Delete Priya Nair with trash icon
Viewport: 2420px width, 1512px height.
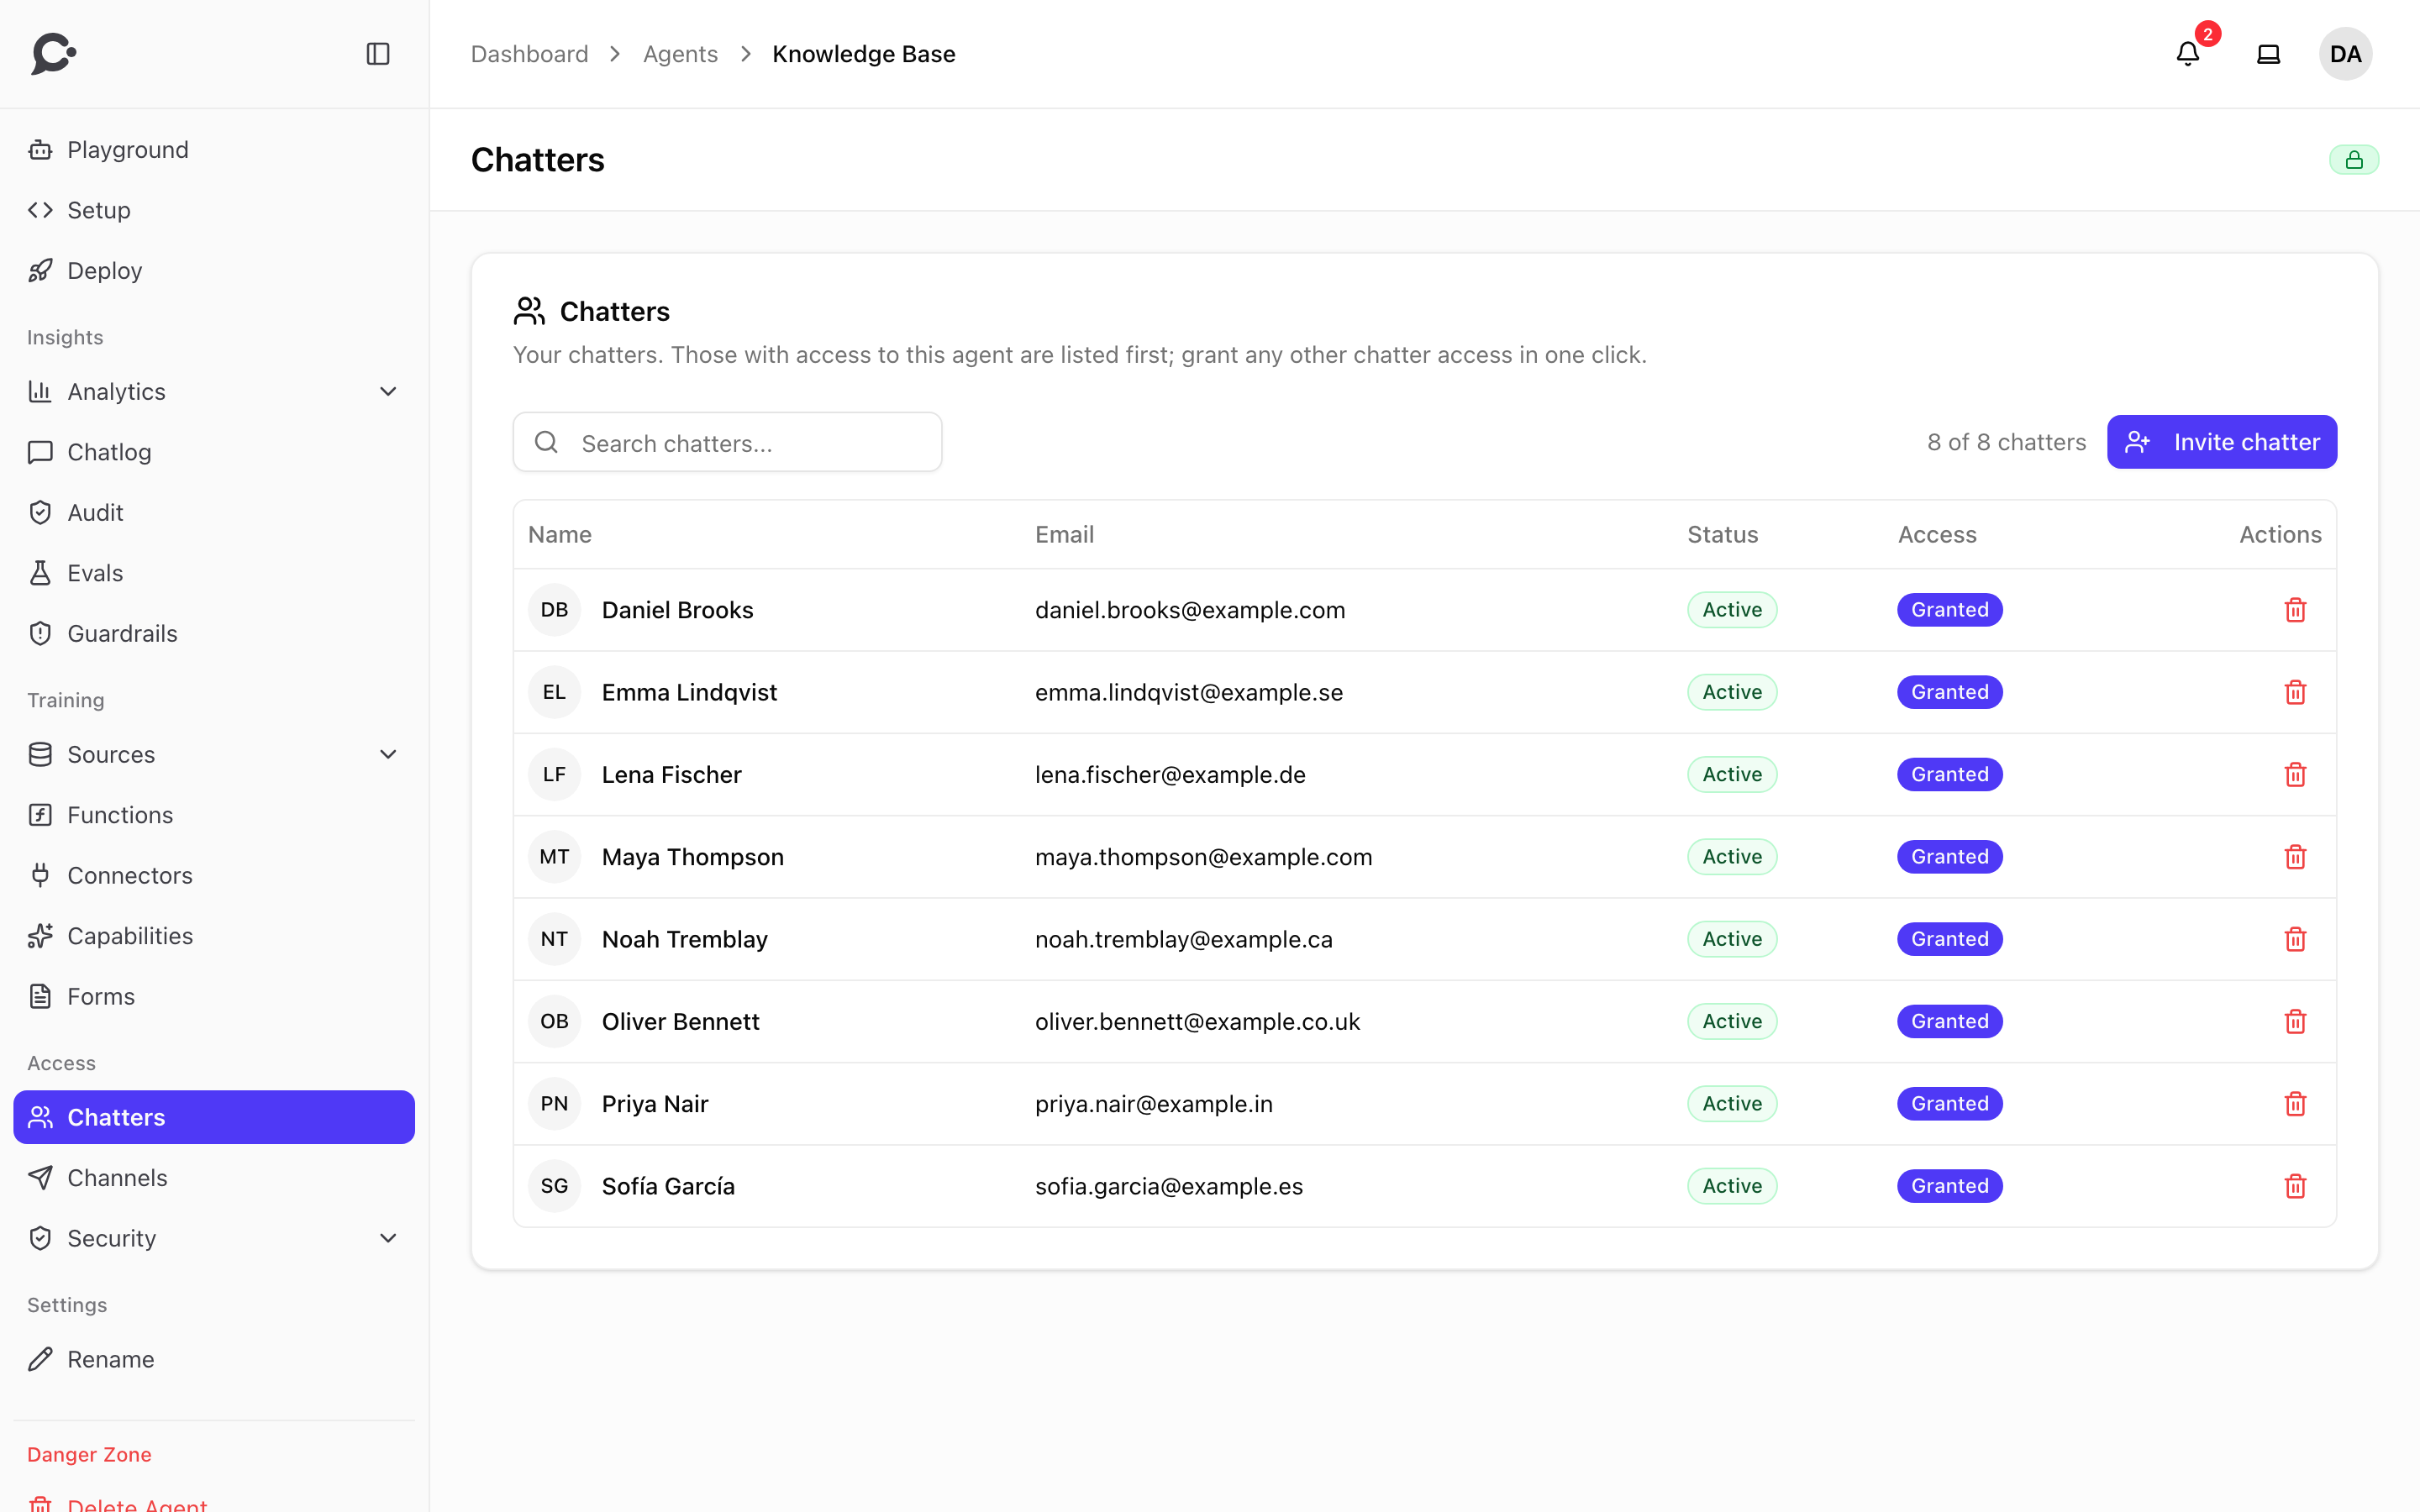(x=2296, y=1104)
